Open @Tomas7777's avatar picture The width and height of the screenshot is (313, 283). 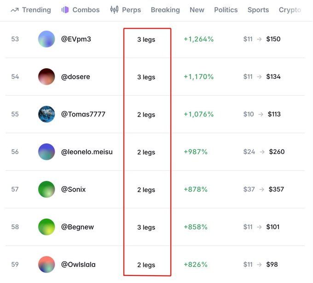(x=46, y=114)
